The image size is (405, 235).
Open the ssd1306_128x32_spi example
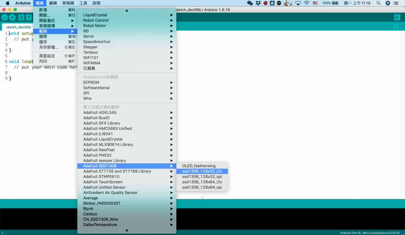[202, 176]
